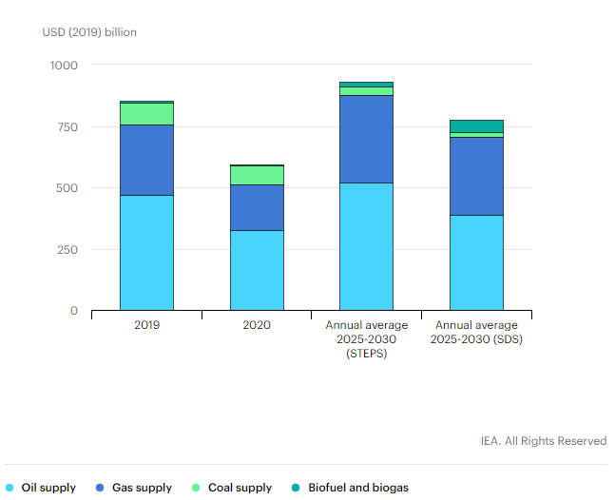Toggle the Oil supply legend item

coord(48,488)
